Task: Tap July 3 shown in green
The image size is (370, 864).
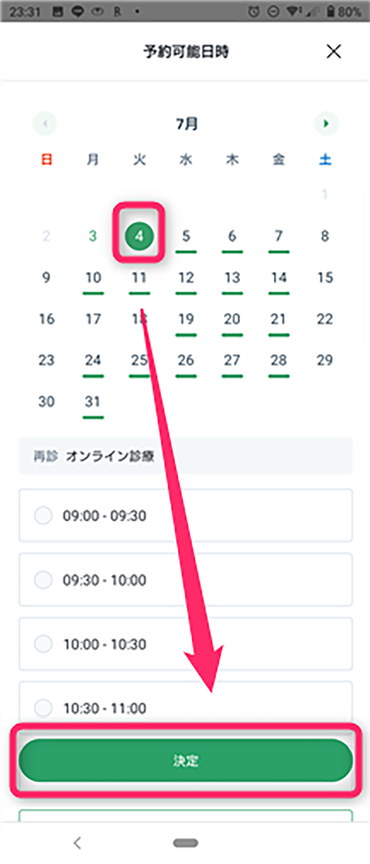Action: click(93, 236)
